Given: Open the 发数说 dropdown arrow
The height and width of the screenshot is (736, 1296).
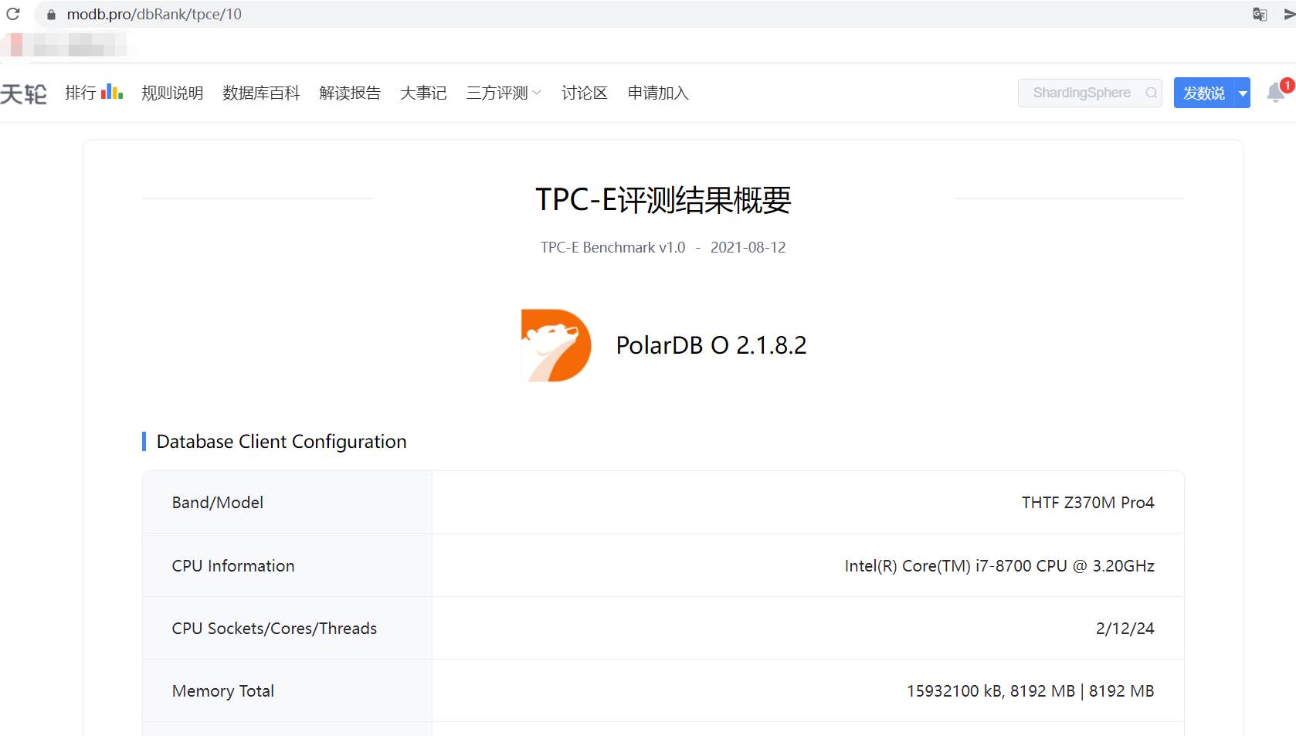Looking at the screenshot, I should 1243,93.
